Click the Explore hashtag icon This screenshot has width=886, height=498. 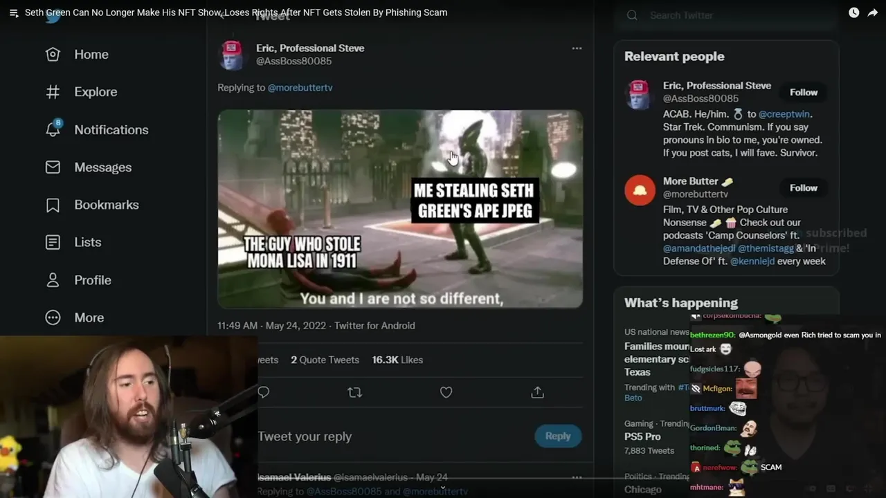(53, 92)
